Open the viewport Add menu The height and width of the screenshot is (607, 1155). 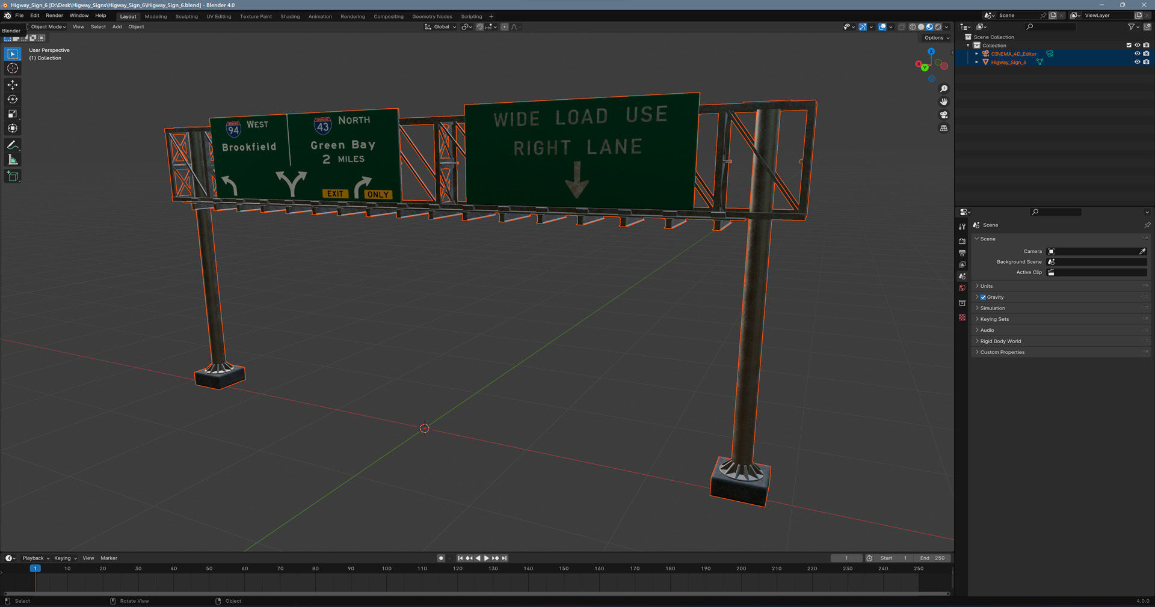coord(117,26)
